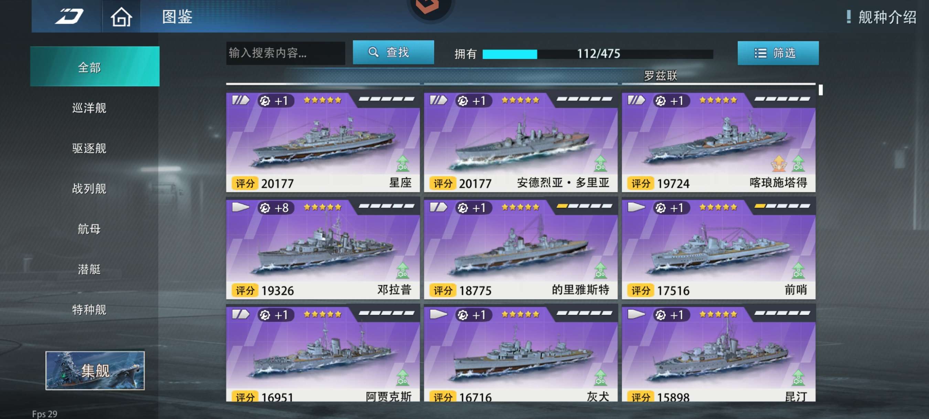Show the 潜艇 ship list
Image resolution: width=929 pixels, height=419 pixels.
pyautogui.click(x=89, y=269)
